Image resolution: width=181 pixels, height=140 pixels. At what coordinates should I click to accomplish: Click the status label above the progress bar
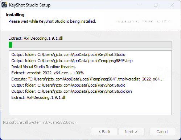click(x=36, y=38)
